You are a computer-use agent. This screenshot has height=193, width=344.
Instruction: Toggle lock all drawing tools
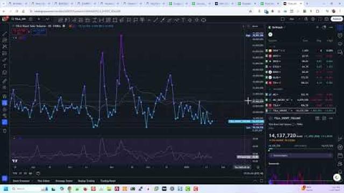point(4,109)
